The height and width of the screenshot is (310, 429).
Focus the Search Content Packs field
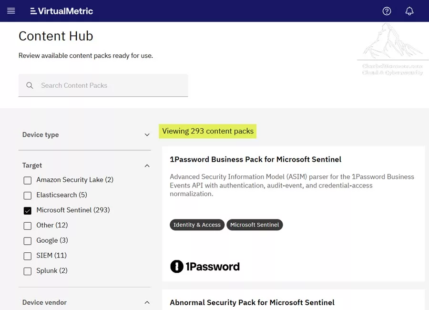coord(103,85)
